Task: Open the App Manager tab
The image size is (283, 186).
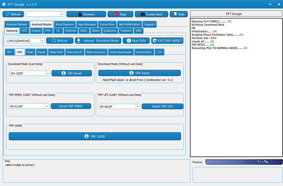Action: pyautogui.click(x=87, y=24)
